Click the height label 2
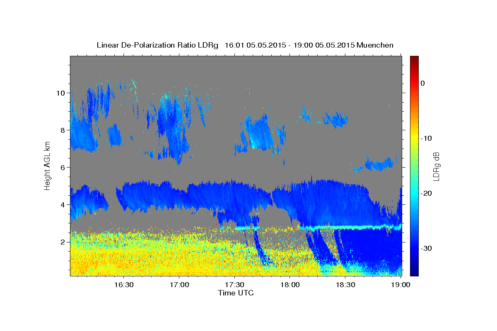This screenshot has width=497, height=331. pyautogui.click(x=63, y=242)
